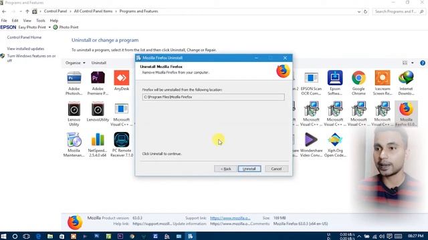Select the LenovoUtility program icon
The height and width of the screenshot is (240, 428).
[98, 111]
